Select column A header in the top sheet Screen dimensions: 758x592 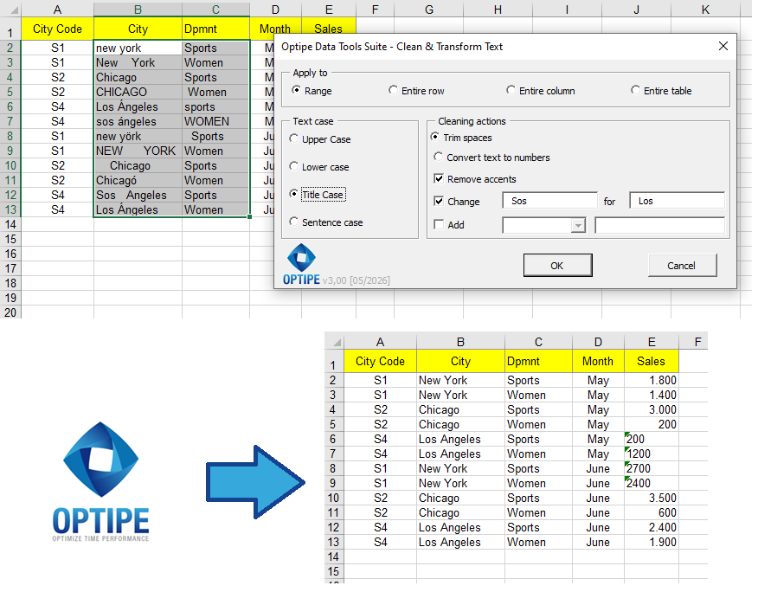point(57,10)
